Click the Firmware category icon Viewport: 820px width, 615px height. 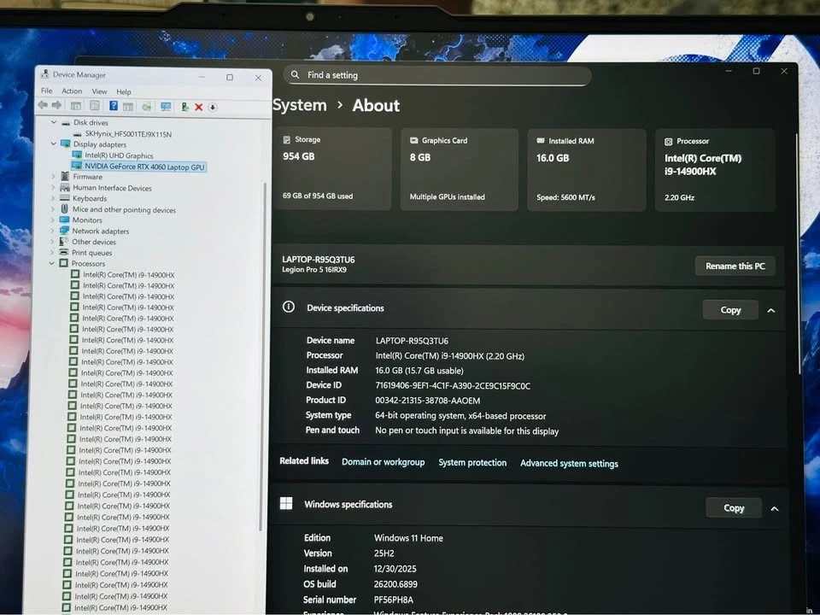click(x=65, y=176)
